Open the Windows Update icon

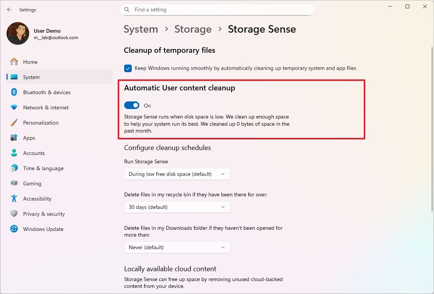14,229
